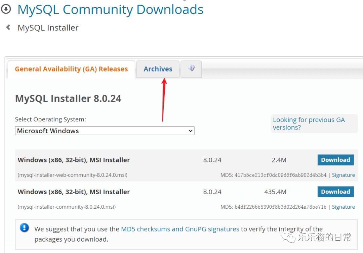This screenshot has width=363, height=253.
Task: Open Signature link for web-community msi
Action: [343, 175]
